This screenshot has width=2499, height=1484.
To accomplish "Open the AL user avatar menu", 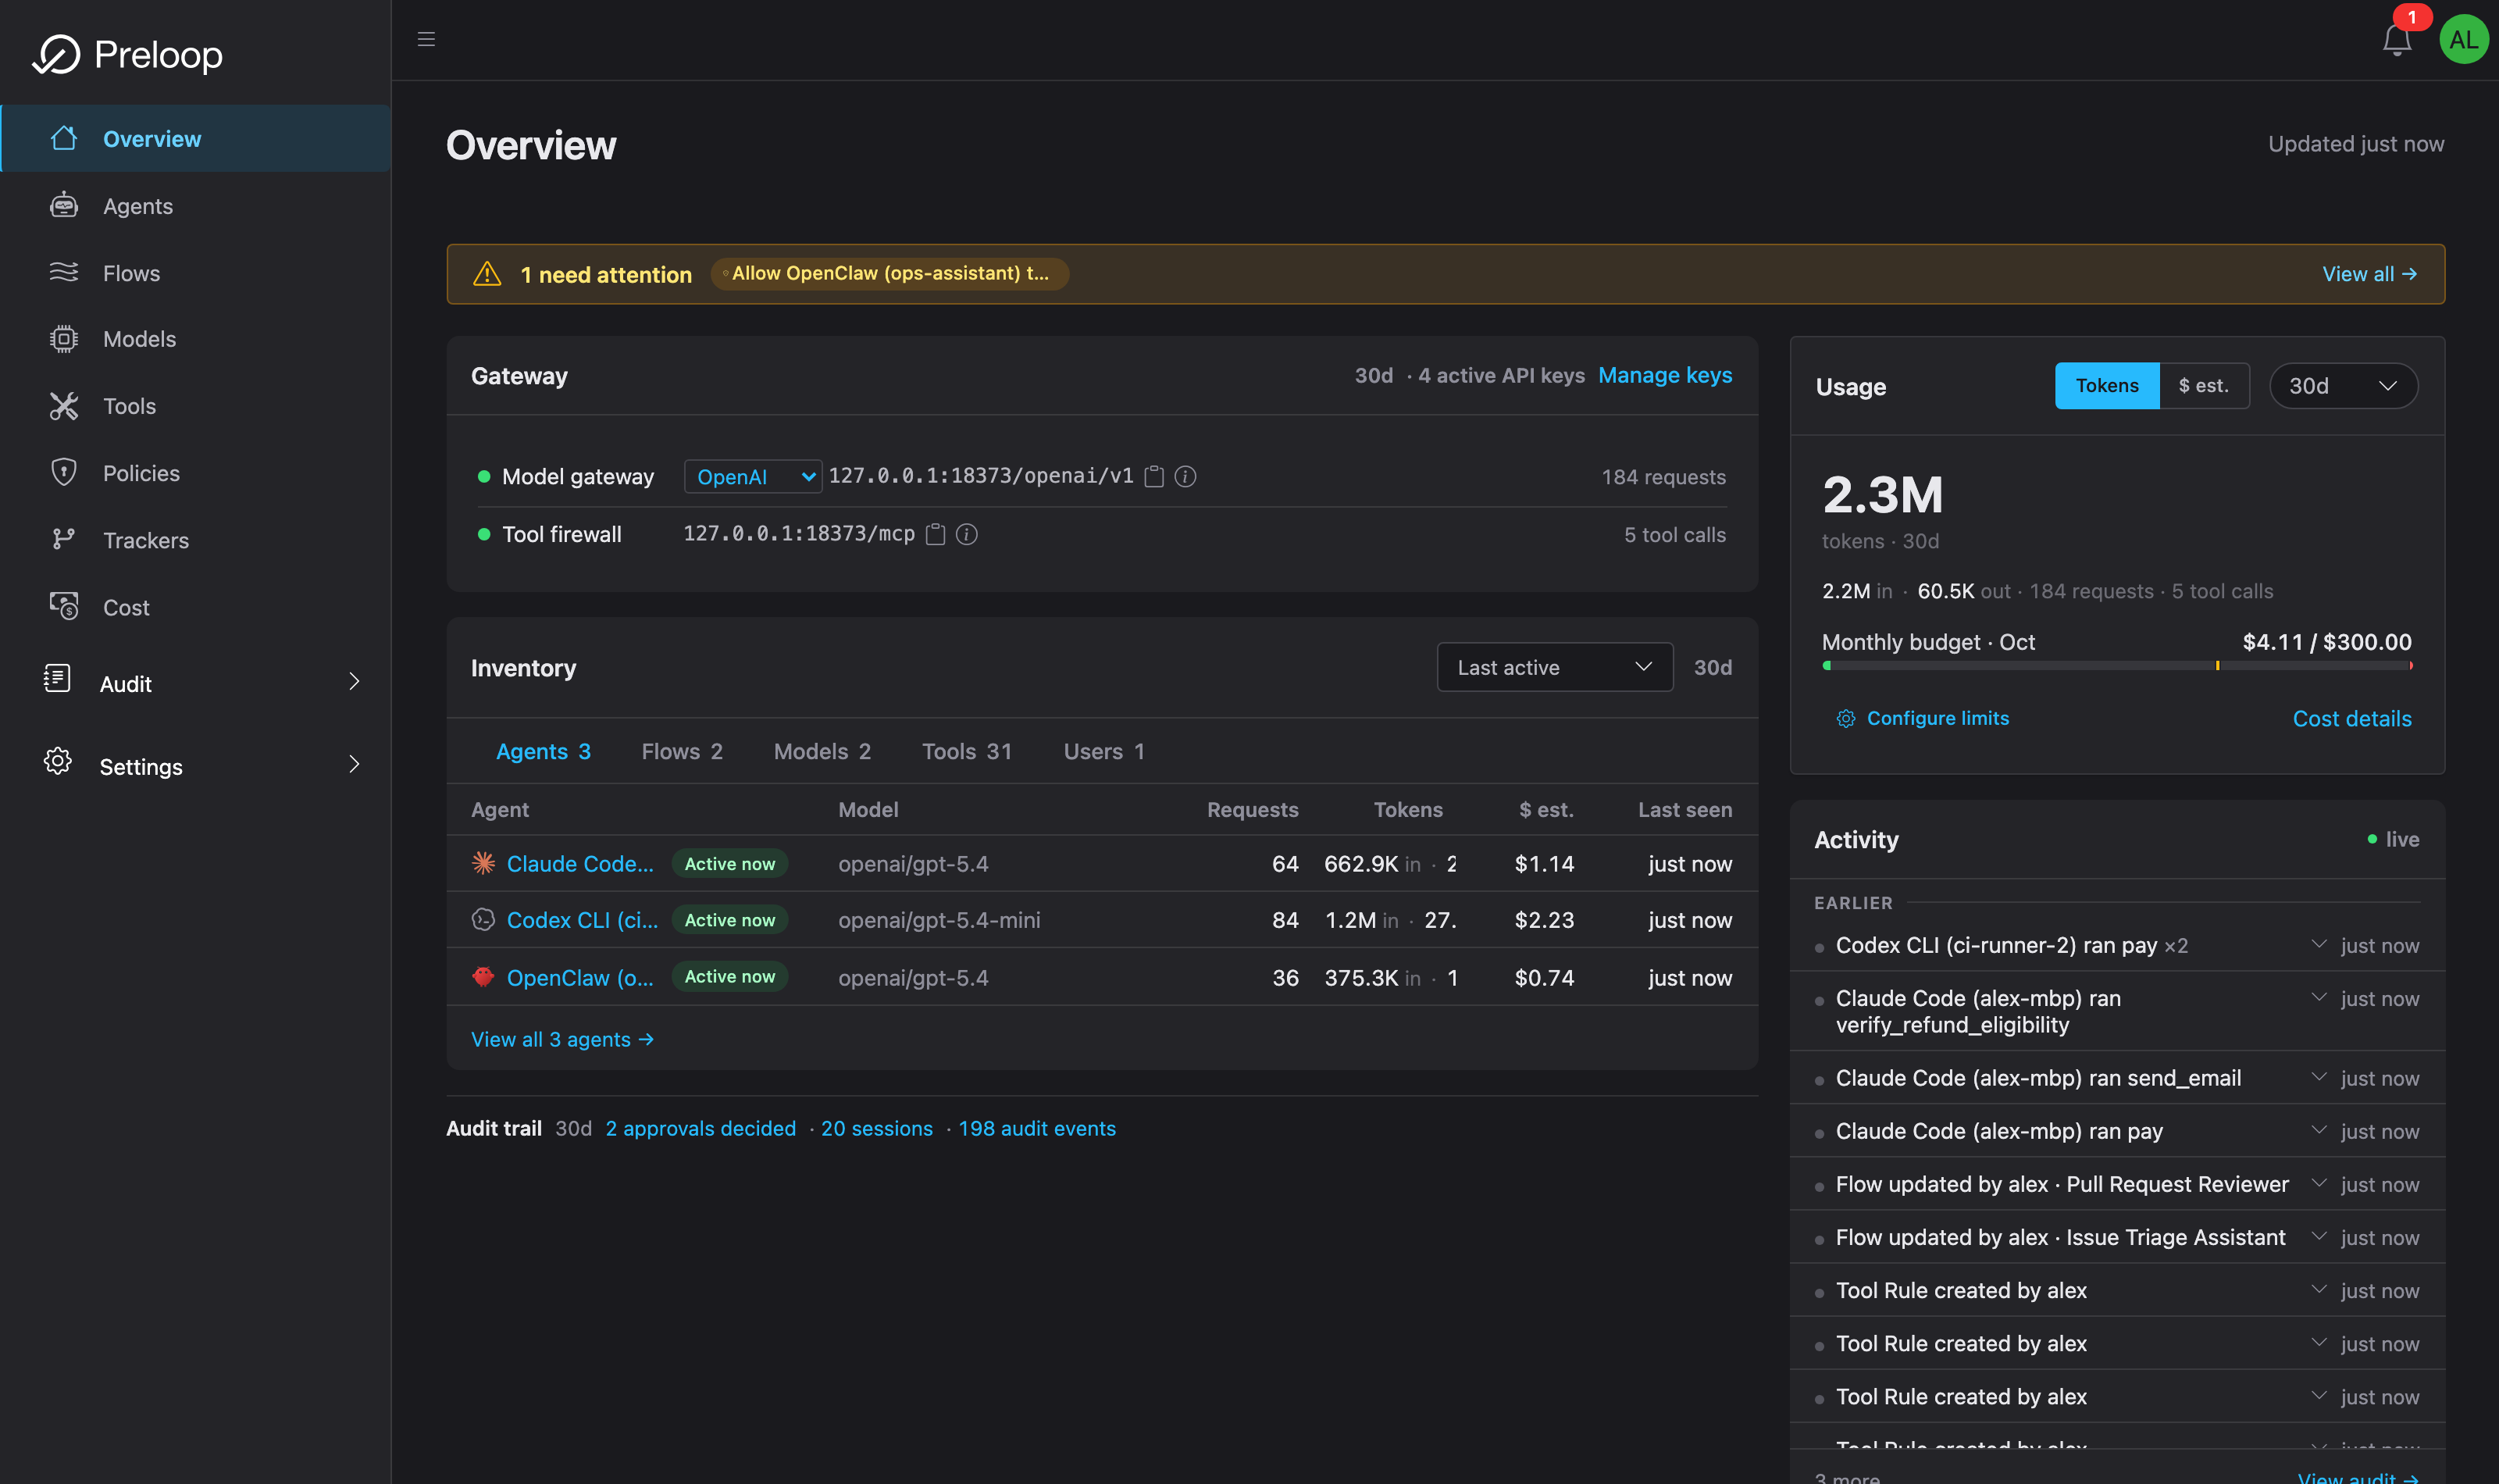I will pos(2463,39).
